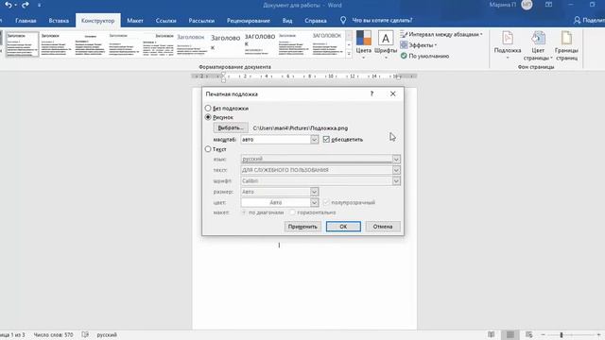Viewport: 605px width, 340px height.
Task: Click the Число слов: 570 status
Action: 53,334
